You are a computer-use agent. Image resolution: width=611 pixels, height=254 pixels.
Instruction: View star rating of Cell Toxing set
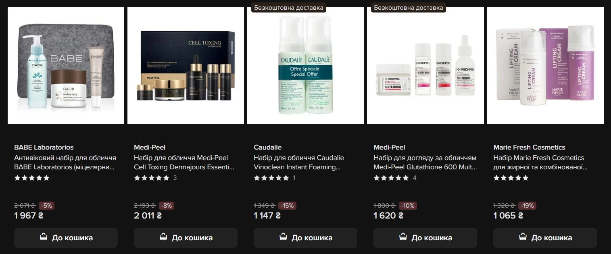pyautogui.click(x=152, y=178)
